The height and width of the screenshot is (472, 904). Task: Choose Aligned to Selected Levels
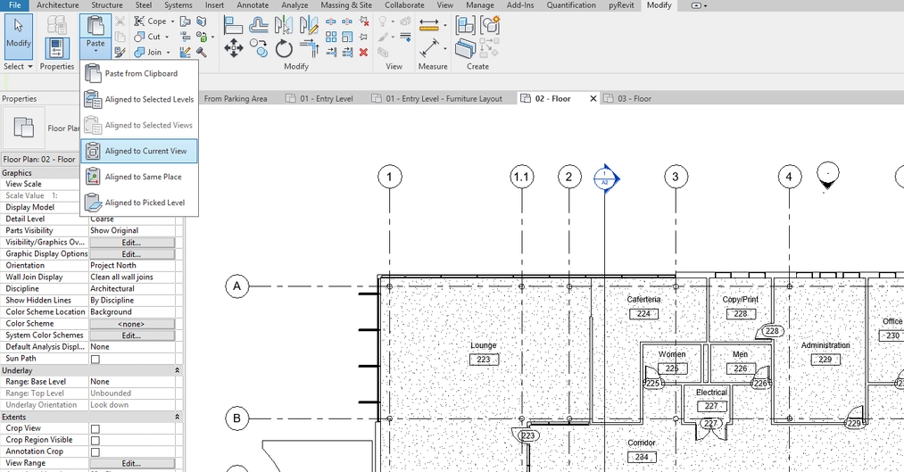139,99
